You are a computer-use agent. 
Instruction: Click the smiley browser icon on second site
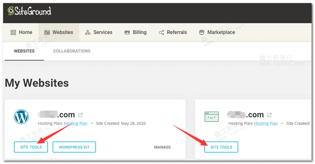point(212,117)
